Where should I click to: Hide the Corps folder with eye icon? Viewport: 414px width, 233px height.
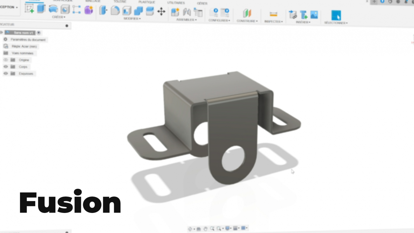pos(5,67)
